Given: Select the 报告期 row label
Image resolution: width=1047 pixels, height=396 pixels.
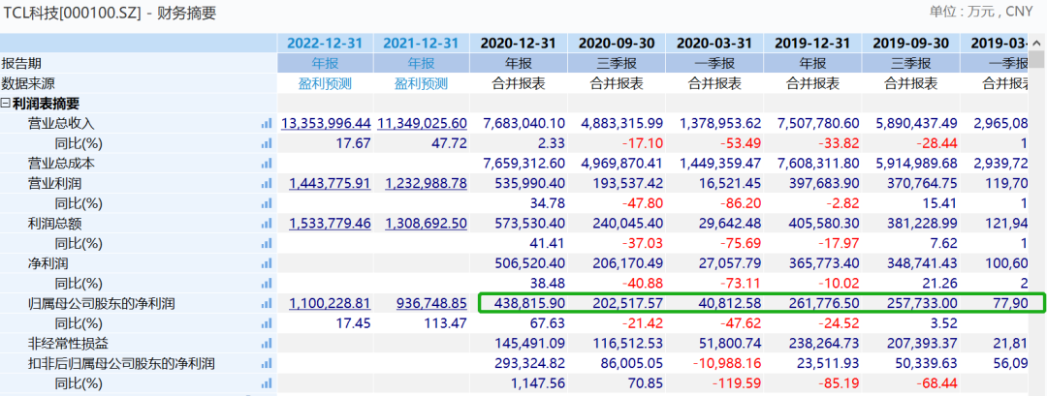Looking at the screenshot, I should click(21, 64).
